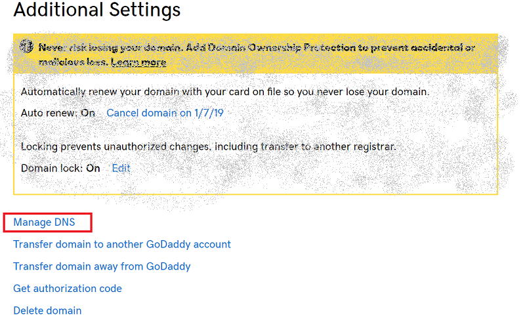Click the Auto renew label
This screenshot has height=332, width=525.
pyautogui.click(x=49, y=113)
